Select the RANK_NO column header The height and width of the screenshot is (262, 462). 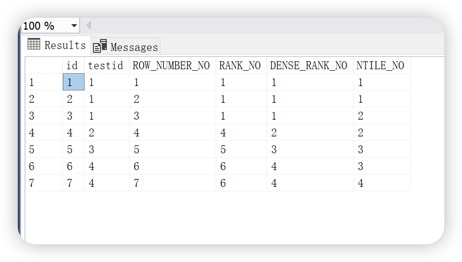point(241,65)
